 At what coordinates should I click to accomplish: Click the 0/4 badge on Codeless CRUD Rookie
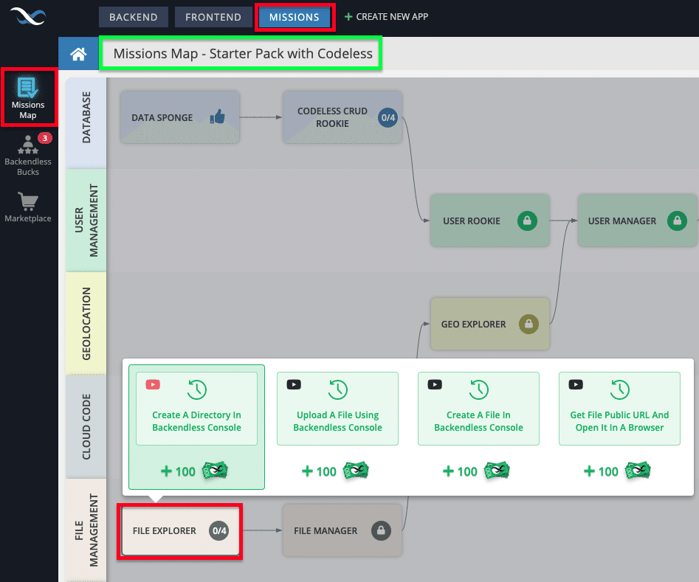pyautogui.click(x=388, y=117)
